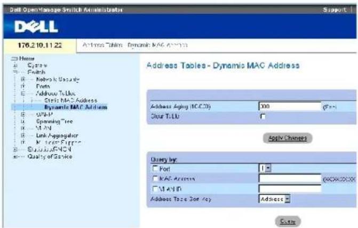The width and height of the screenshot is (358, 228).
Task: Open Address Tables tree item
Action: coord(55,94)
